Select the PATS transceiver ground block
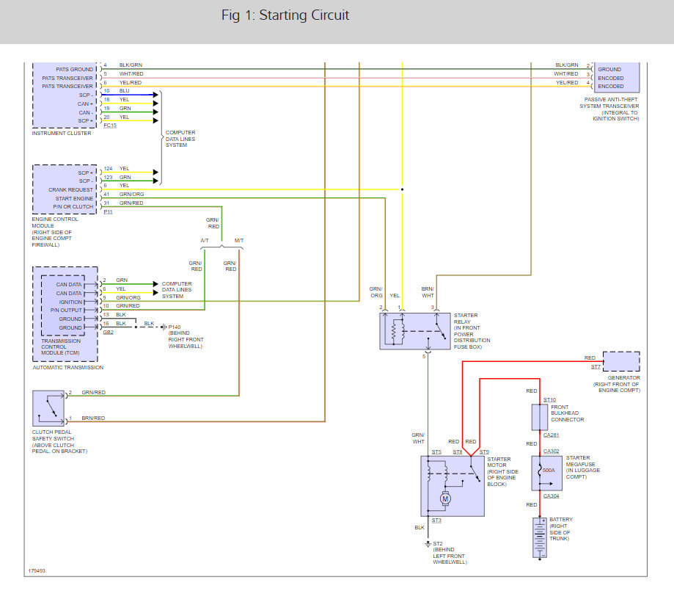Image resolution: width=674 pixels, height=591 pixels. click(617, 78)
